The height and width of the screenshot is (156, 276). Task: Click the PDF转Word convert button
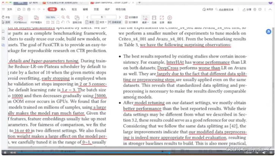click(20, 20)
